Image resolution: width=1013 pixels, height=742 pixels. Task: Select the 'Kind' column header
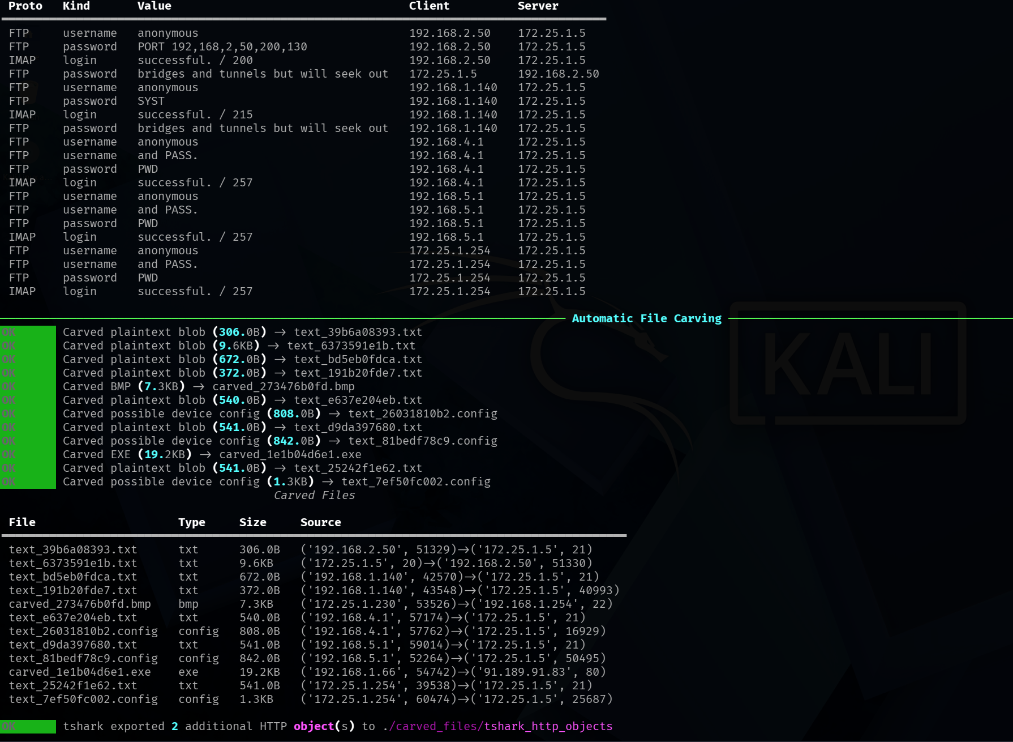coord(76,6)
